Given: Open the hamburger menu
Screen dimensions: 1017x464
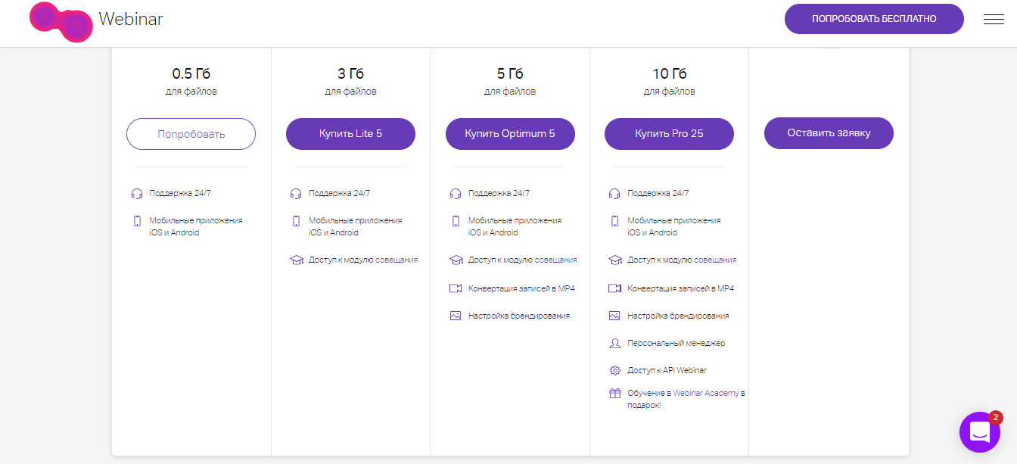Looking at the screenshot, I should (993, 20).
